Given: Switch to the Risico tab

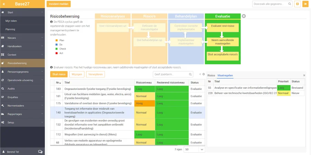Looking at the screenshot, I should [x=211, y=75].
